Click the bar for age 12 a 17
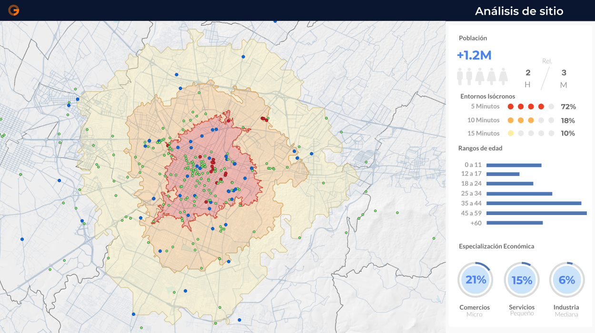The image size is (595, 333). pyautogui.click(x=503, y=174)
